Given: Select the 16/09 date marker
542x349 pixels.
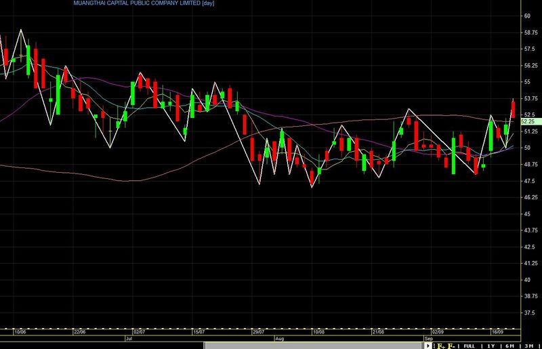Looking at the screenshot, I should coord(497,332).
